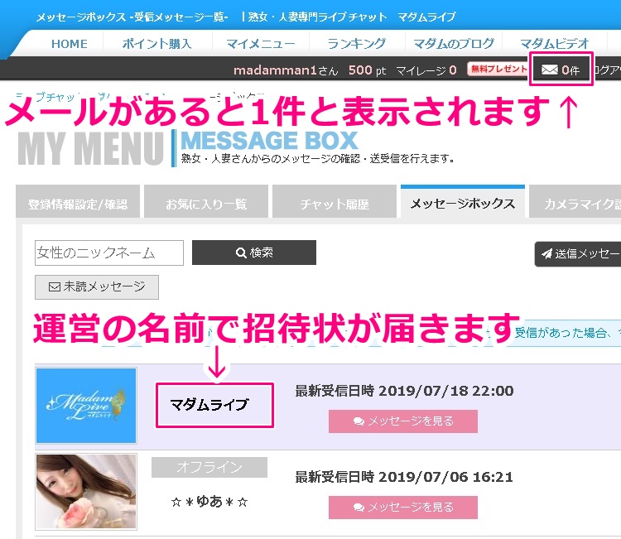Click the オフライン status label
This screenshot has height=539, width=621.
(x=209, y=467)
